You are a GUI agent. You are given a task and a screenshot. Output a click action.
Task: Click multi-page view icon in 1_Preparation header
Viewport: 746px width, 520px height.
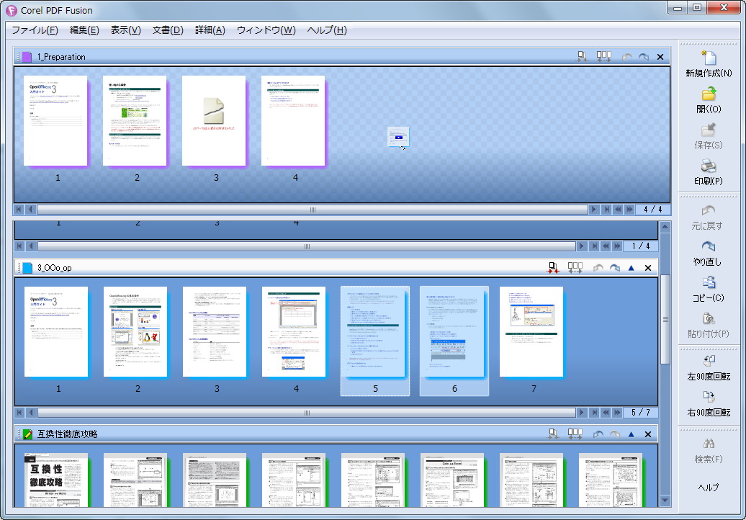(x=603, y=57)
